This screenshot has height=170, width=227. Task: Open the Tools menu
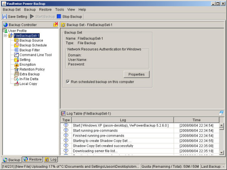(x=59, y=9)
